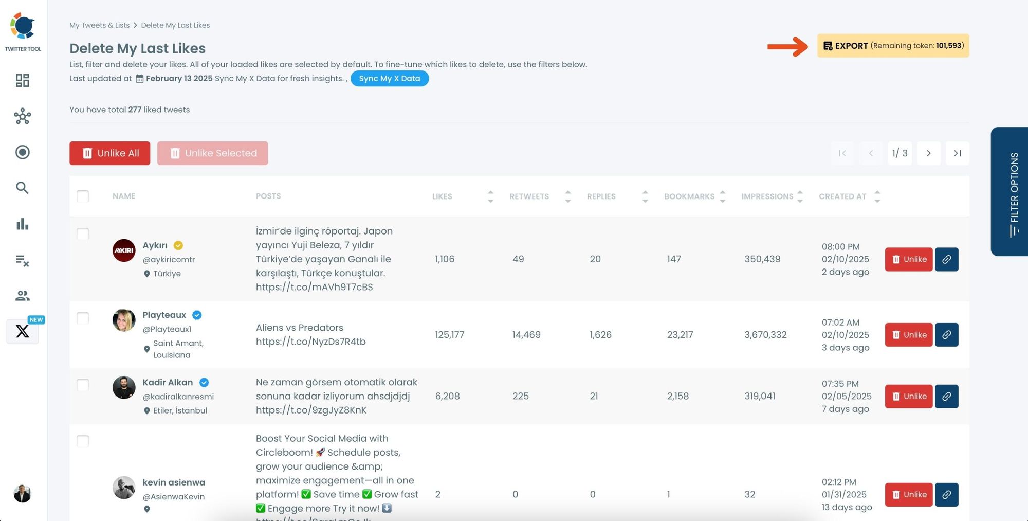Go to the next page of likes
This screenshot has height=521, width=1028.
click(x=929, y=153)
